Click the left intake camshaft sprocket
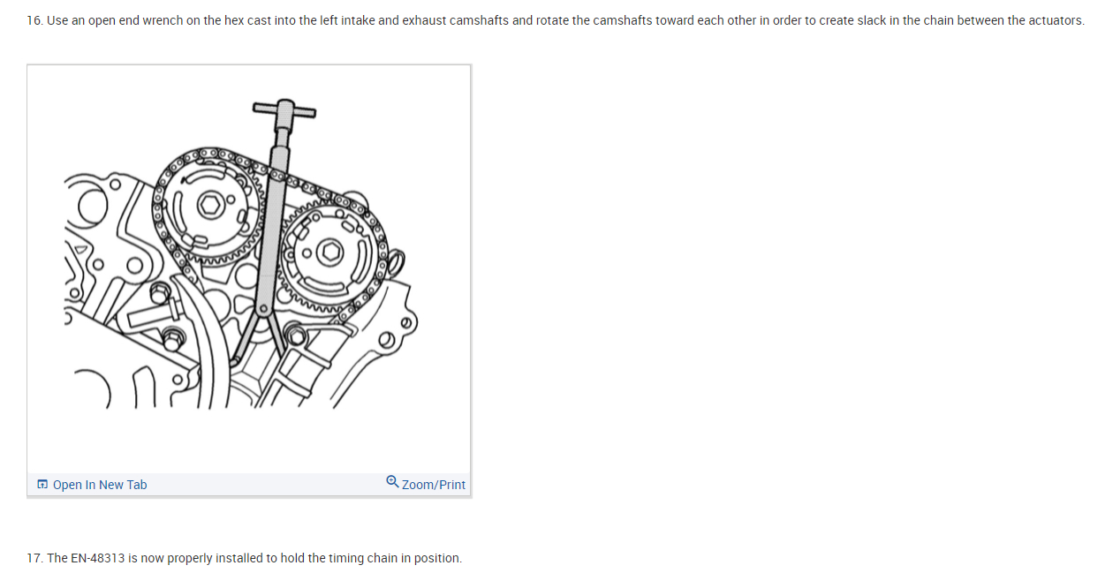The height and width of the screenshot is (573, 1113). 208,207
